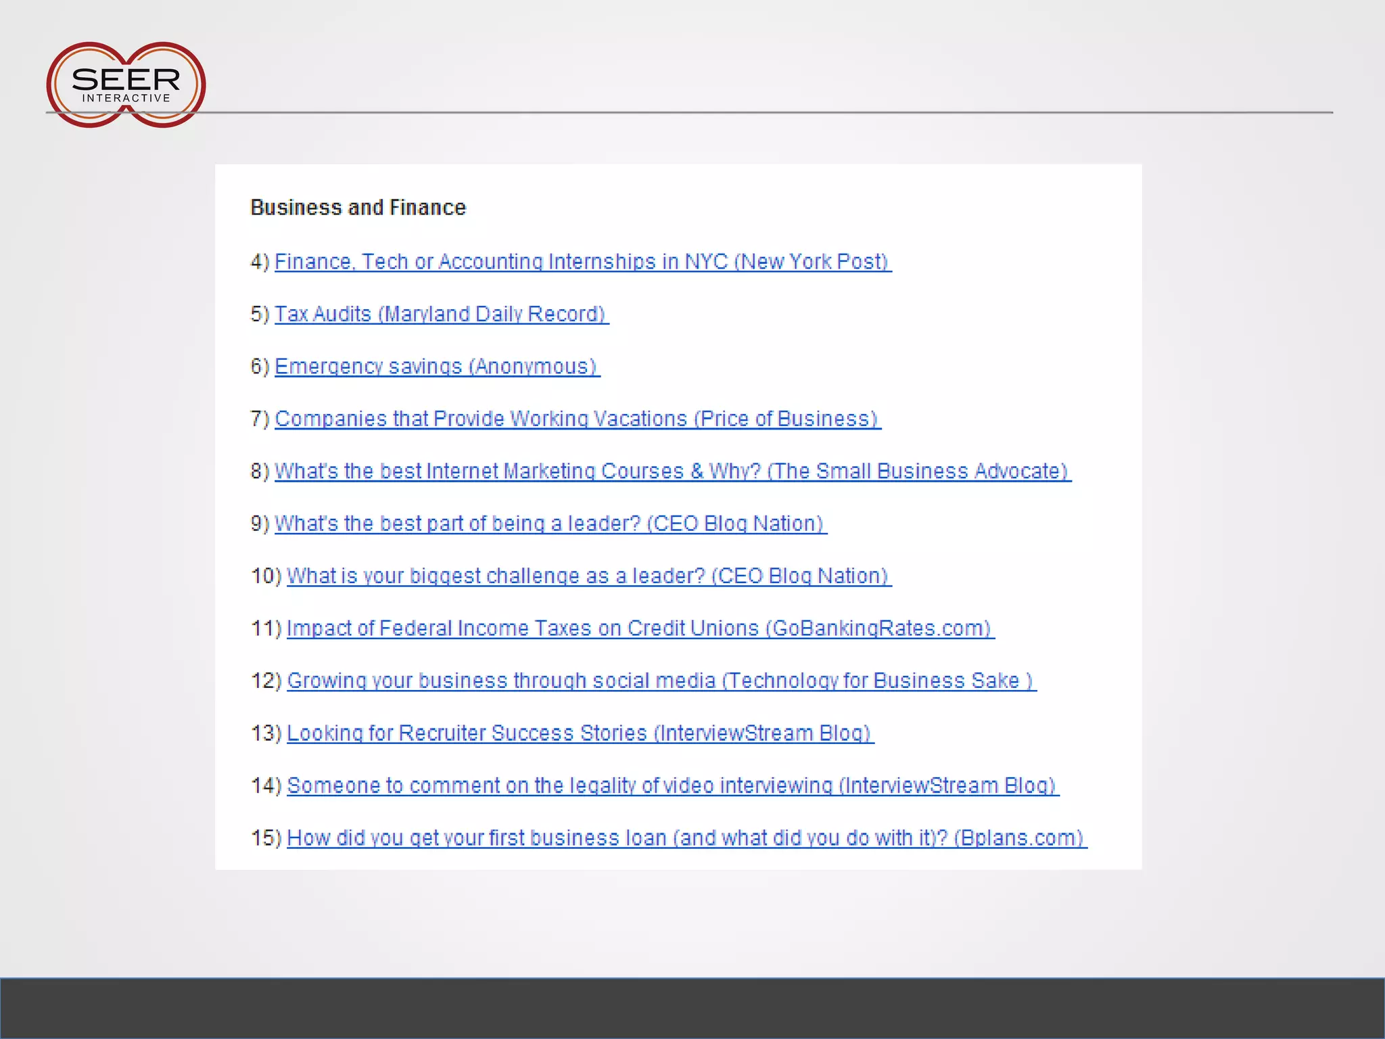1385x1039 pixels.
Task: Open Companies that Provide Working Vacations link
Action: [x=577, y=419]
